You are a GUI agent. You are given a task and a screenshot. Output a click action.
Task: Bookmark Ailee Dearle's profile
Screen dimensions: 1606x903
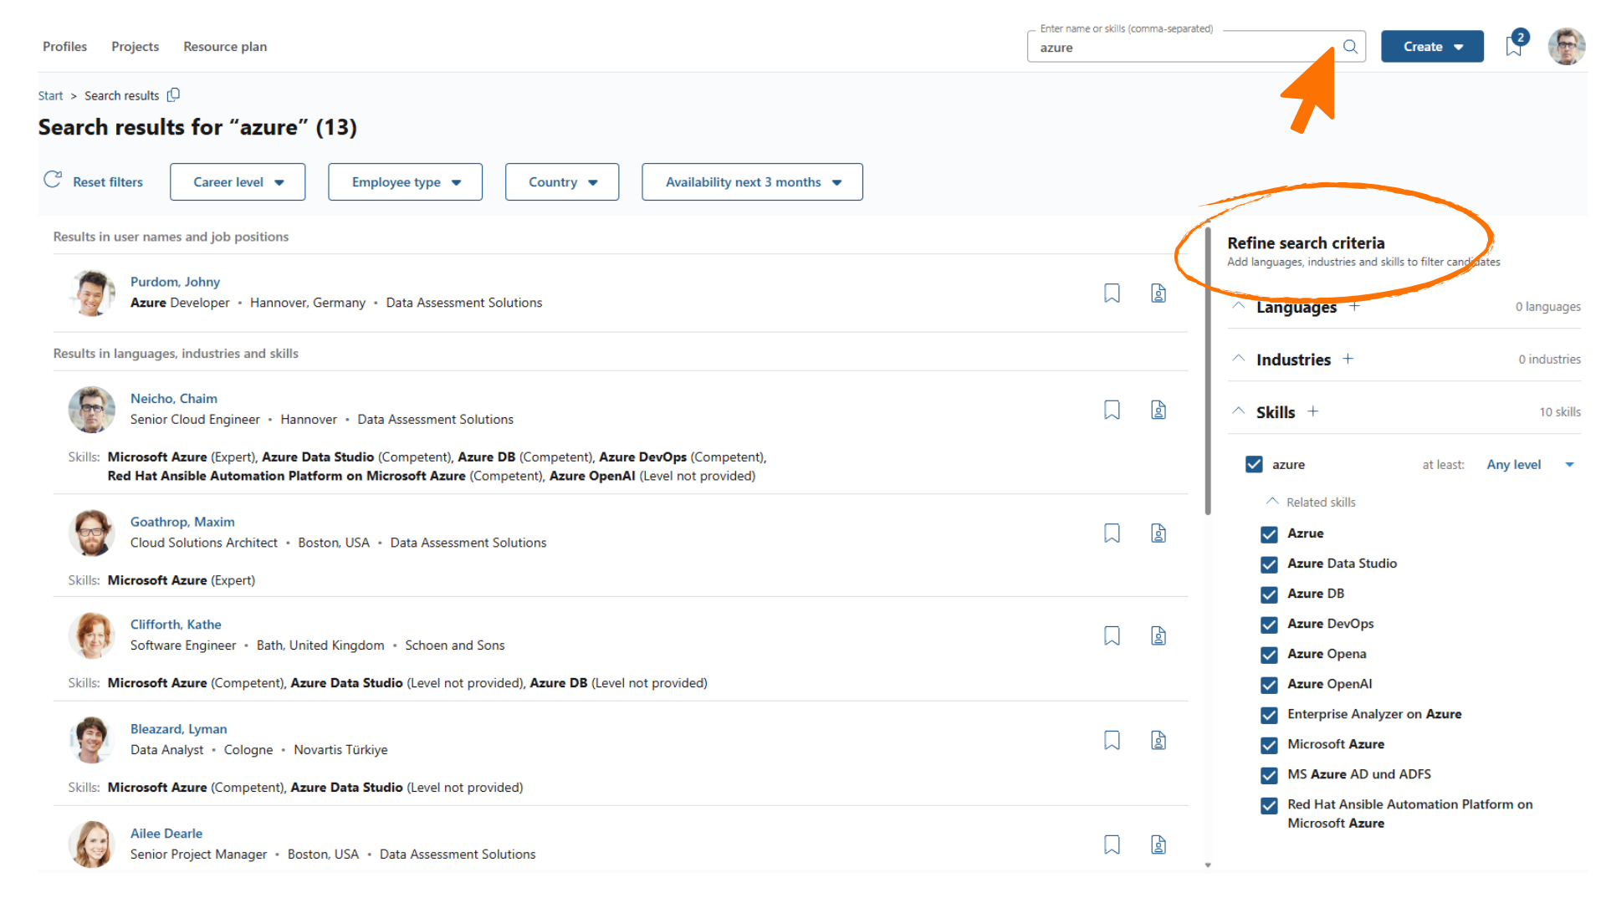[1112, 845]
